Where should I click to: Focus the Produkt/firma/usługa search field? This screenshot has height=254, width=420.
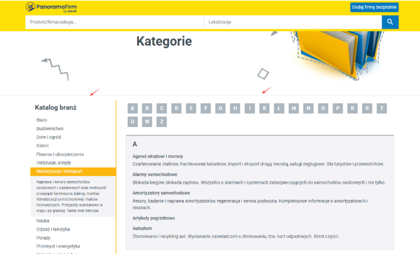click(114, 22)
